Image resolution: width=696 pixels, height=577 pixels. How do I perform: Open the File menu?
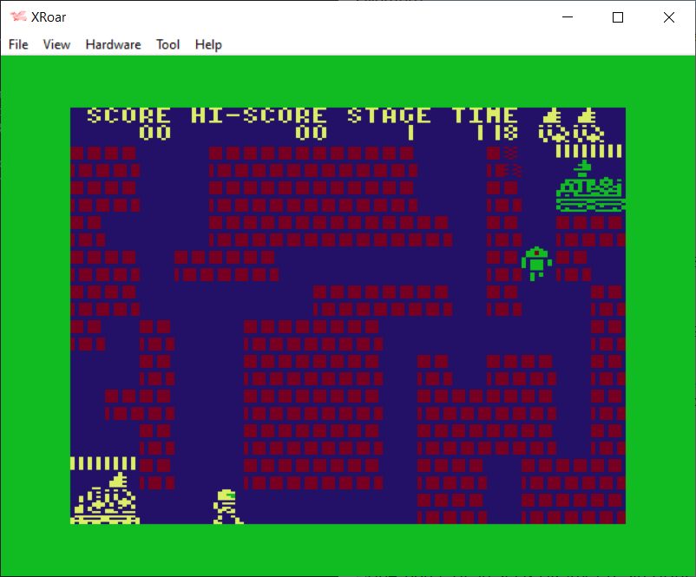pos(18,44)
